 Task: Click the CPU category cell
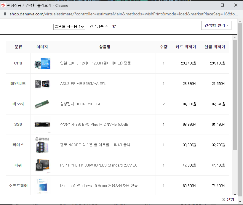[18, 63]
